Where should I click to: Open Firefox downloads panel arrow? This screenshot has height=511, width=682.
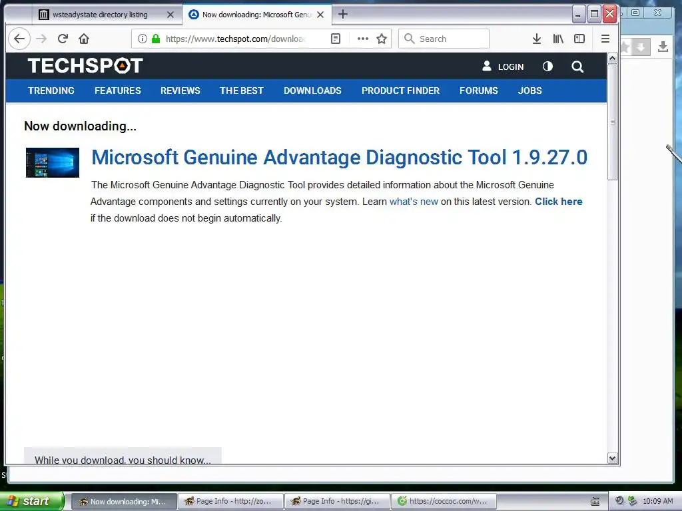point(537,39)
